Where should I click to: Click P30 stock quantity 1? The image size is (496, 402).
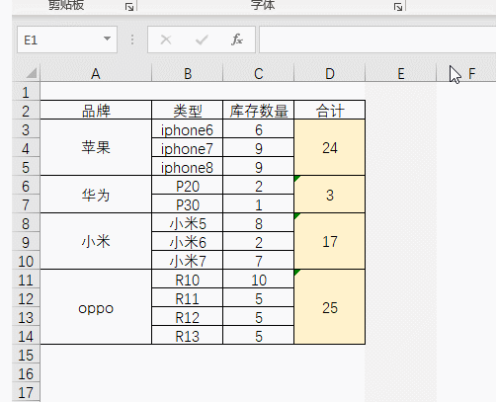pyautogui.click(x=259, y=203)
